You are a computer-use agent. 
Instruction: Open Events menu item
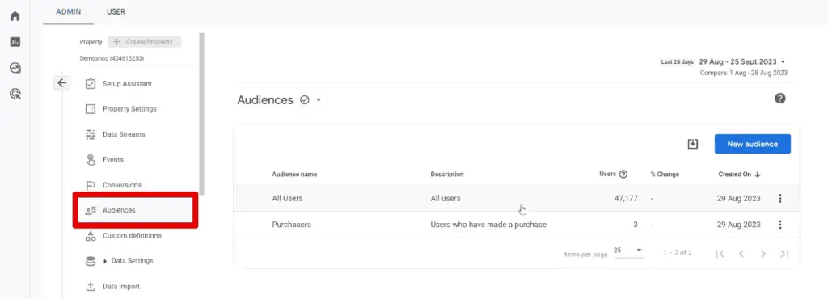click(113, 160)
